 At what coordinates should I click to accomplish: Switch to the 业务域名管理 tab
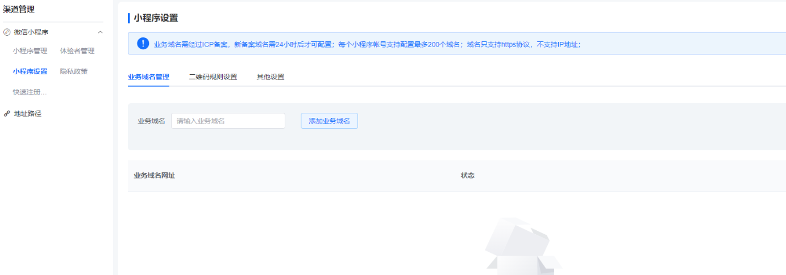148,77
